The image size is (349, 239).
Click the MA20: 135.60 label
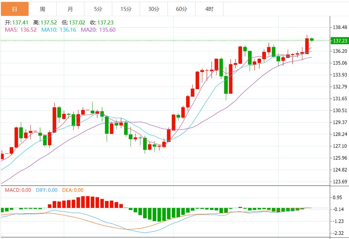point(98,30)
